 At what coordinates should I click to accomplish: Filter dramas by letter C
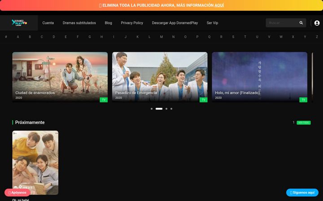pos(42,37)
